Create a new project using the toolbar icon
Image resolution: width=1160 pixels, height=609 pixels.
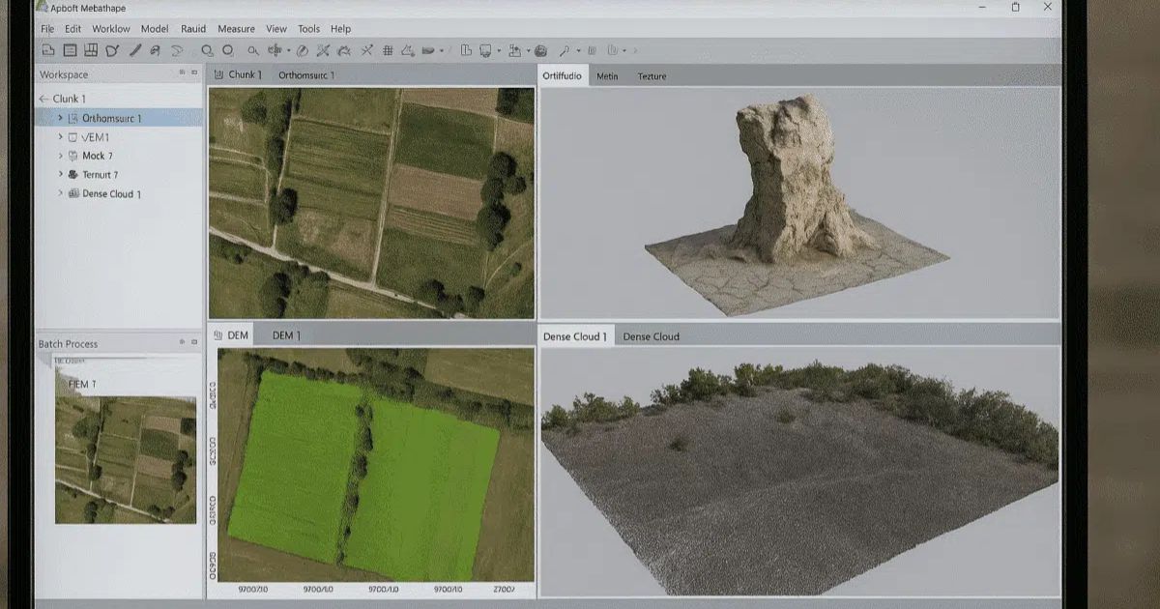point(47,47)
